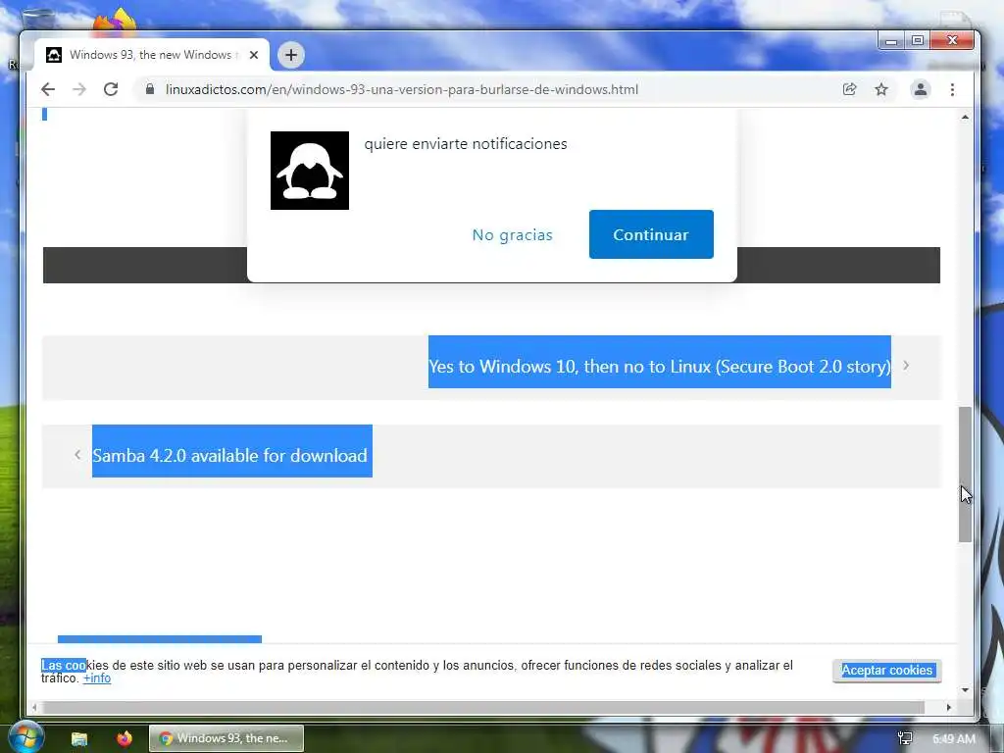Decline notifications with No gracias

coord(512,235)
